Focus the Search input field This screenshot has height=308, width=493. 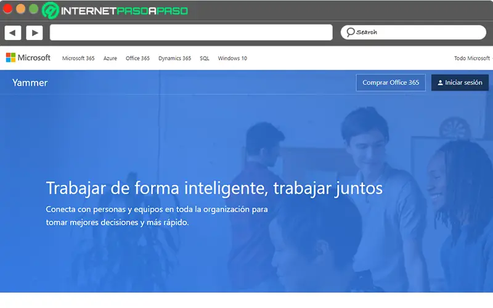413,33
